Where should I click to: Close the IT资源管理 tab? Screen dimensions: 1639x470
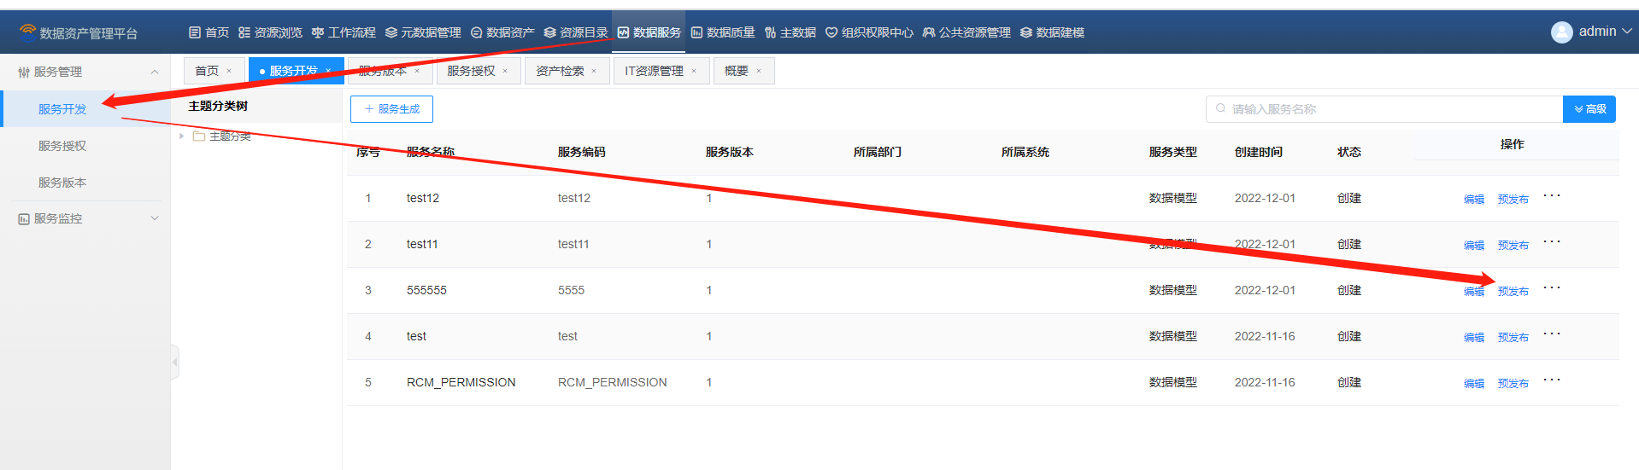pyautogui.click(x=694, y=72)
